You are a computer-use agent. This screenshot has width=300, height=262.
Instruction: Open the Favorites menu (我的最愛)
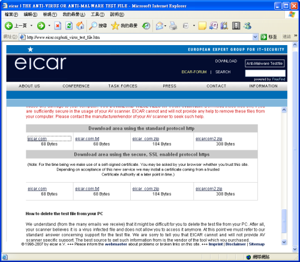tap(74, 14)
